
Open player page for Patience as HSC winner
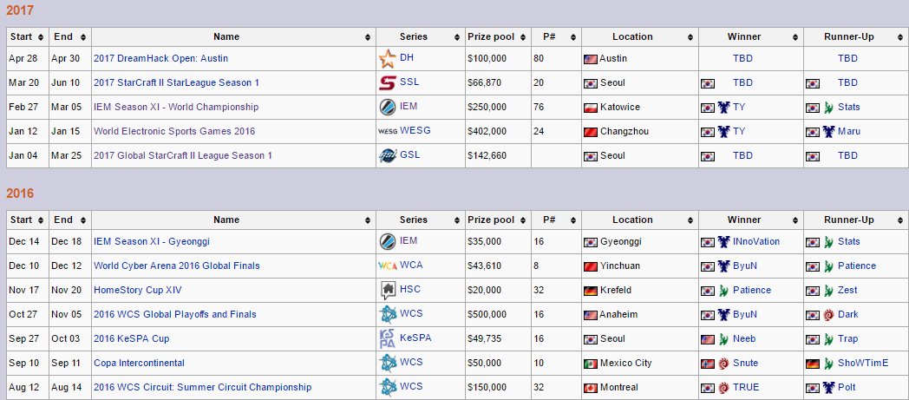tap(752, 291)
